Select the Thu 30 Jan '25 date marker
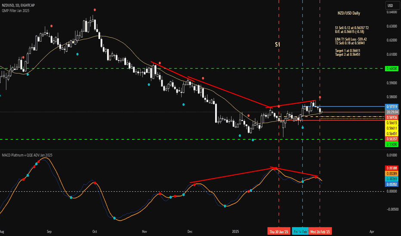 click(x=279, y=232)
